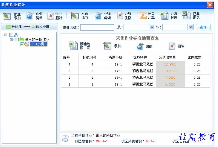Click the folder icon of 张三的采伐作业
Screen dimensions: 218x147
[x=21, y=39]
